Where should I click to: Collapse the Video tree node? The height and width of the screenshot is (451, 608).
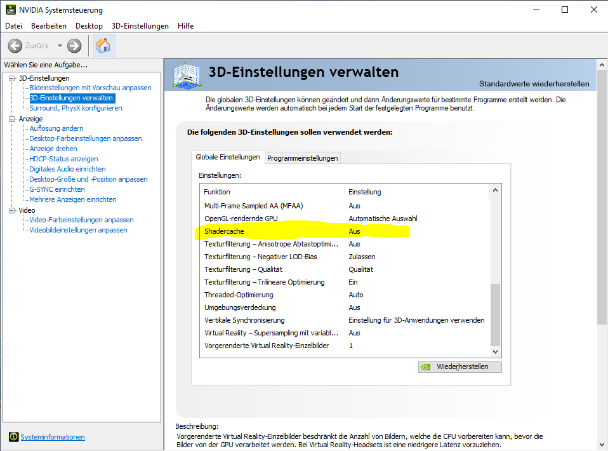11,210
